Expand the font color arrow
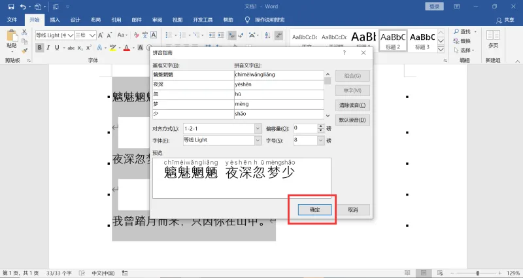 [133, 48]
